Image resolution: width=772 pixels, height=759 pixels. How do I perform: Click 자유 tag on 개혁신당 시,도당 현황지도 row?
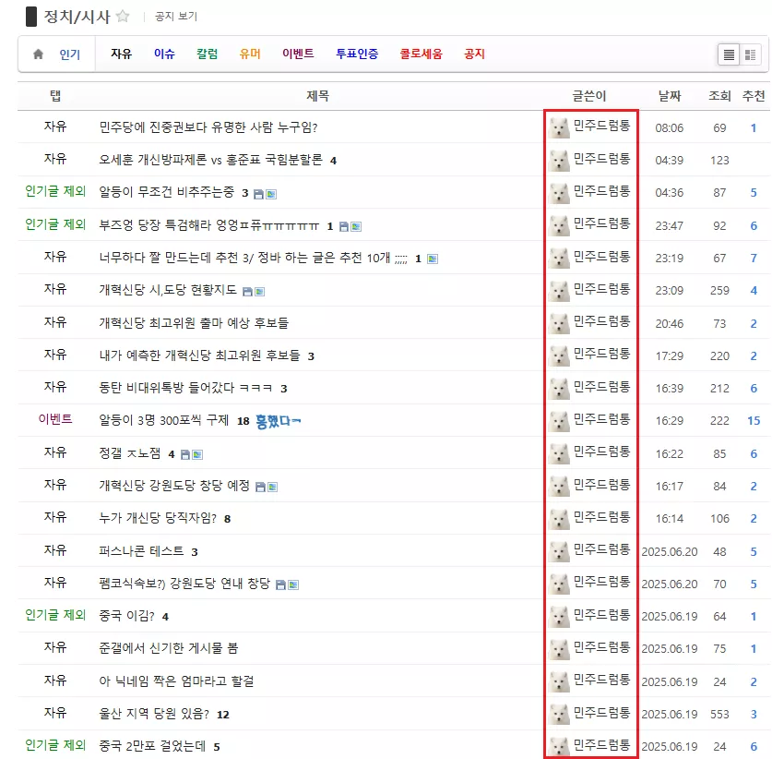[x=55, y=289]
